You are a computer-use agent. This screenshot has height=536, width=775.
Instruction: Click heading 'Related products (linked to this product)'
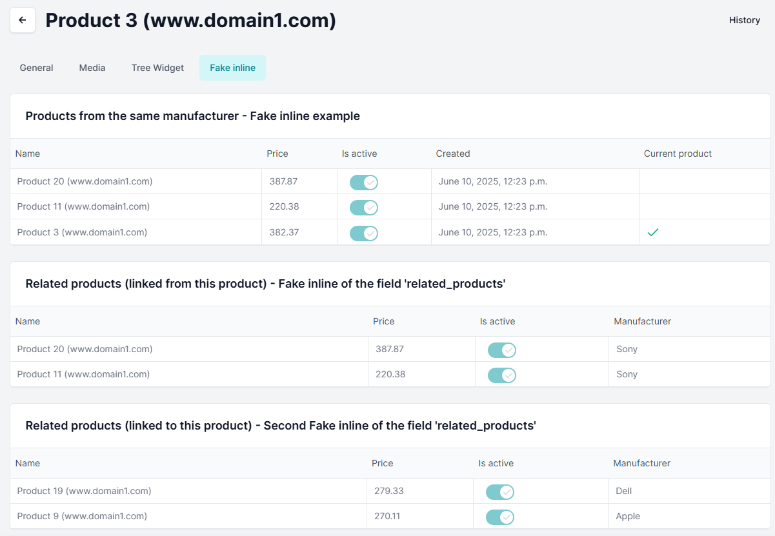[x=139, y=426]
